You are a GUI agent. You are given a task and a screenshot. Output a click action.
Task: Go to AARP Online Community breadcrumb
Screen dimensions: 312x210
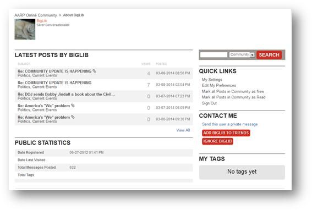click(x=36, y=15)
